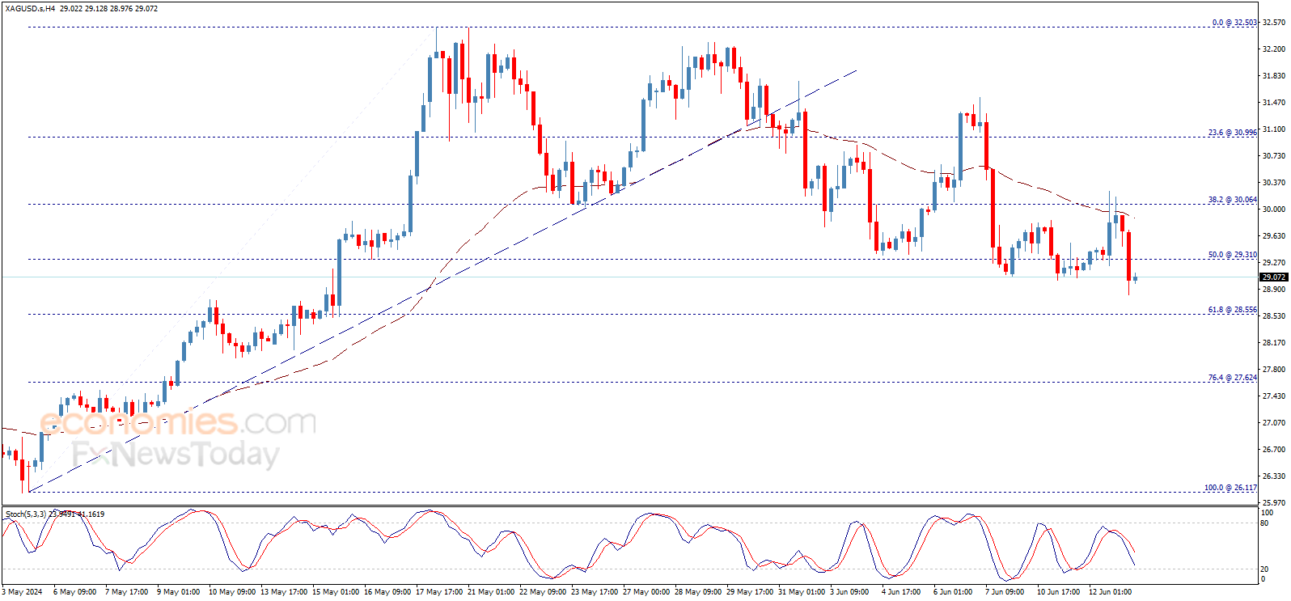This screenshot has height=601, width=1291.
Task: Click the '6 May 09:00' time axis label
Action: pyautogui.click(x=74, y=592)
